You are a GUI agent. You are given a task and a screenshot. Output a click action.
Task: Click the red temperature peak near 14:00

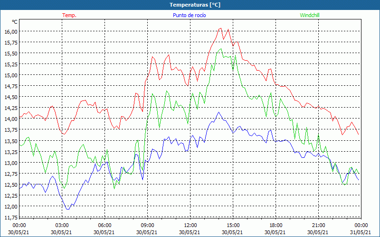pyautogui.click(x=220, y=28)
